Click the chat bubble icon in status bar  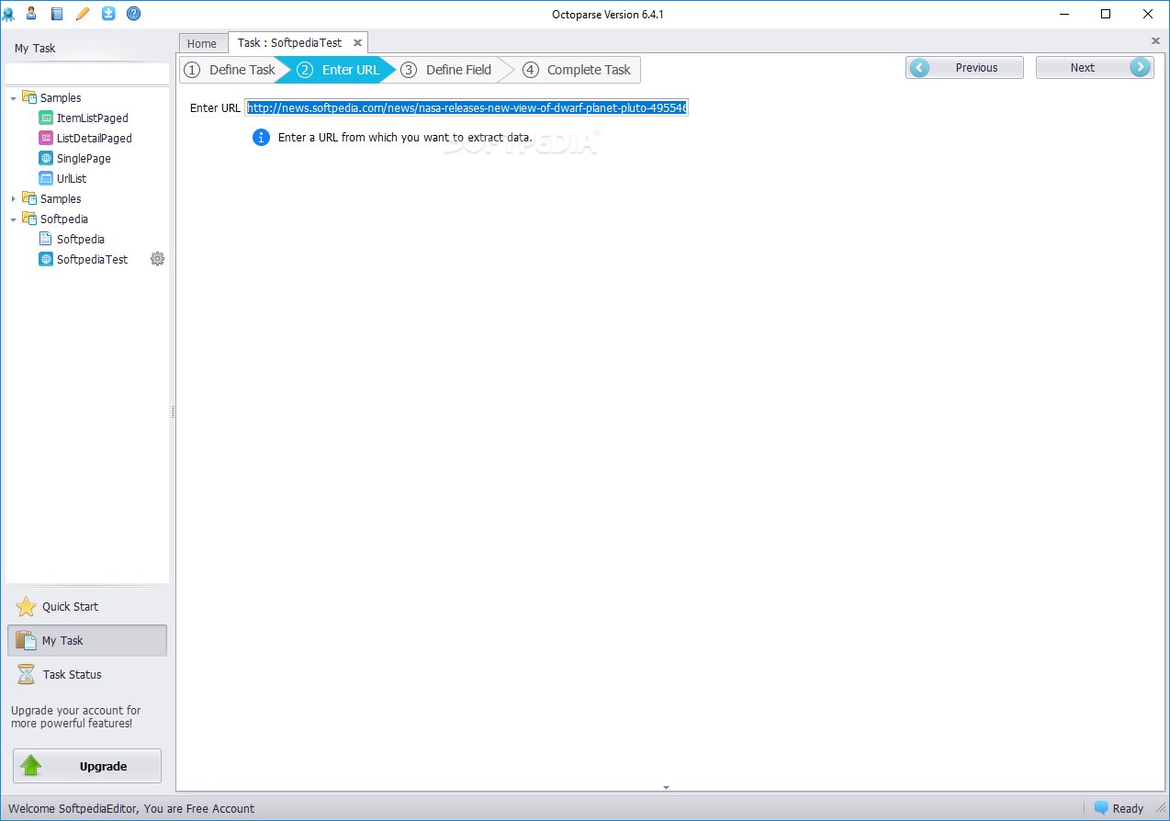point(1101,808)
